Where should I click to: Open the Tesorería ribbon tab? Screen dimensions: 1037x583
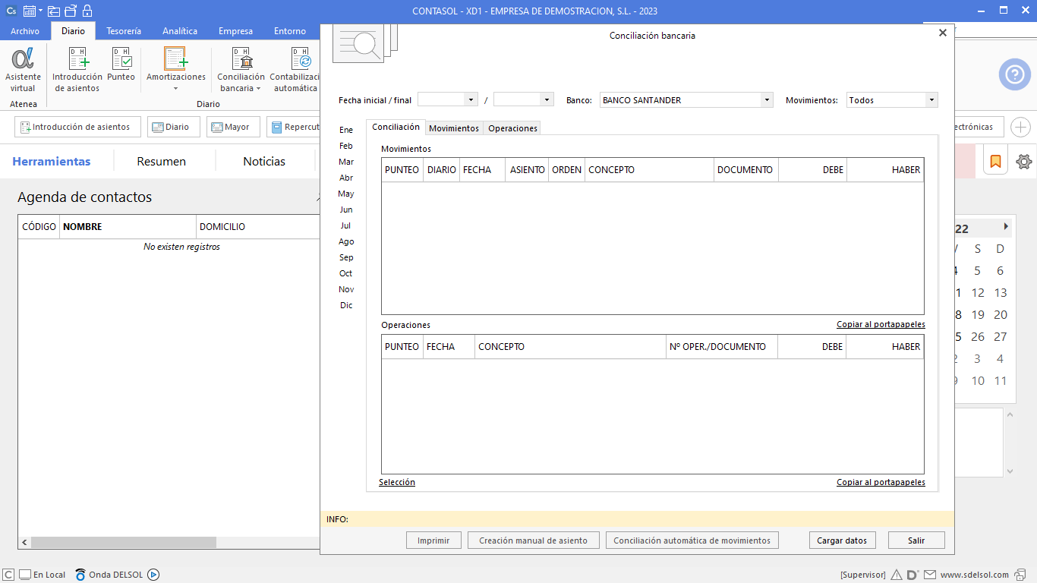point(123,31)
